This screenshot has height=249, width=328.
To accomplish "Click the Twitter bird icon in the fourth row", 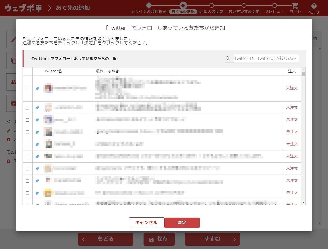I will coord(37,132).
